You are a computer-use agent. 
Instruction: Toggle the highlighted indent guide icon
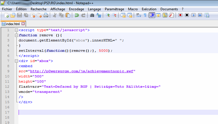tap(152, 15)
